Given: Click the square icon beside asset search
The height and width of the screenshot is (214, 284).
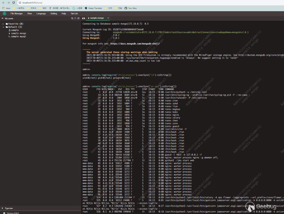Looking at the screenshot, I should coord(75,18).
